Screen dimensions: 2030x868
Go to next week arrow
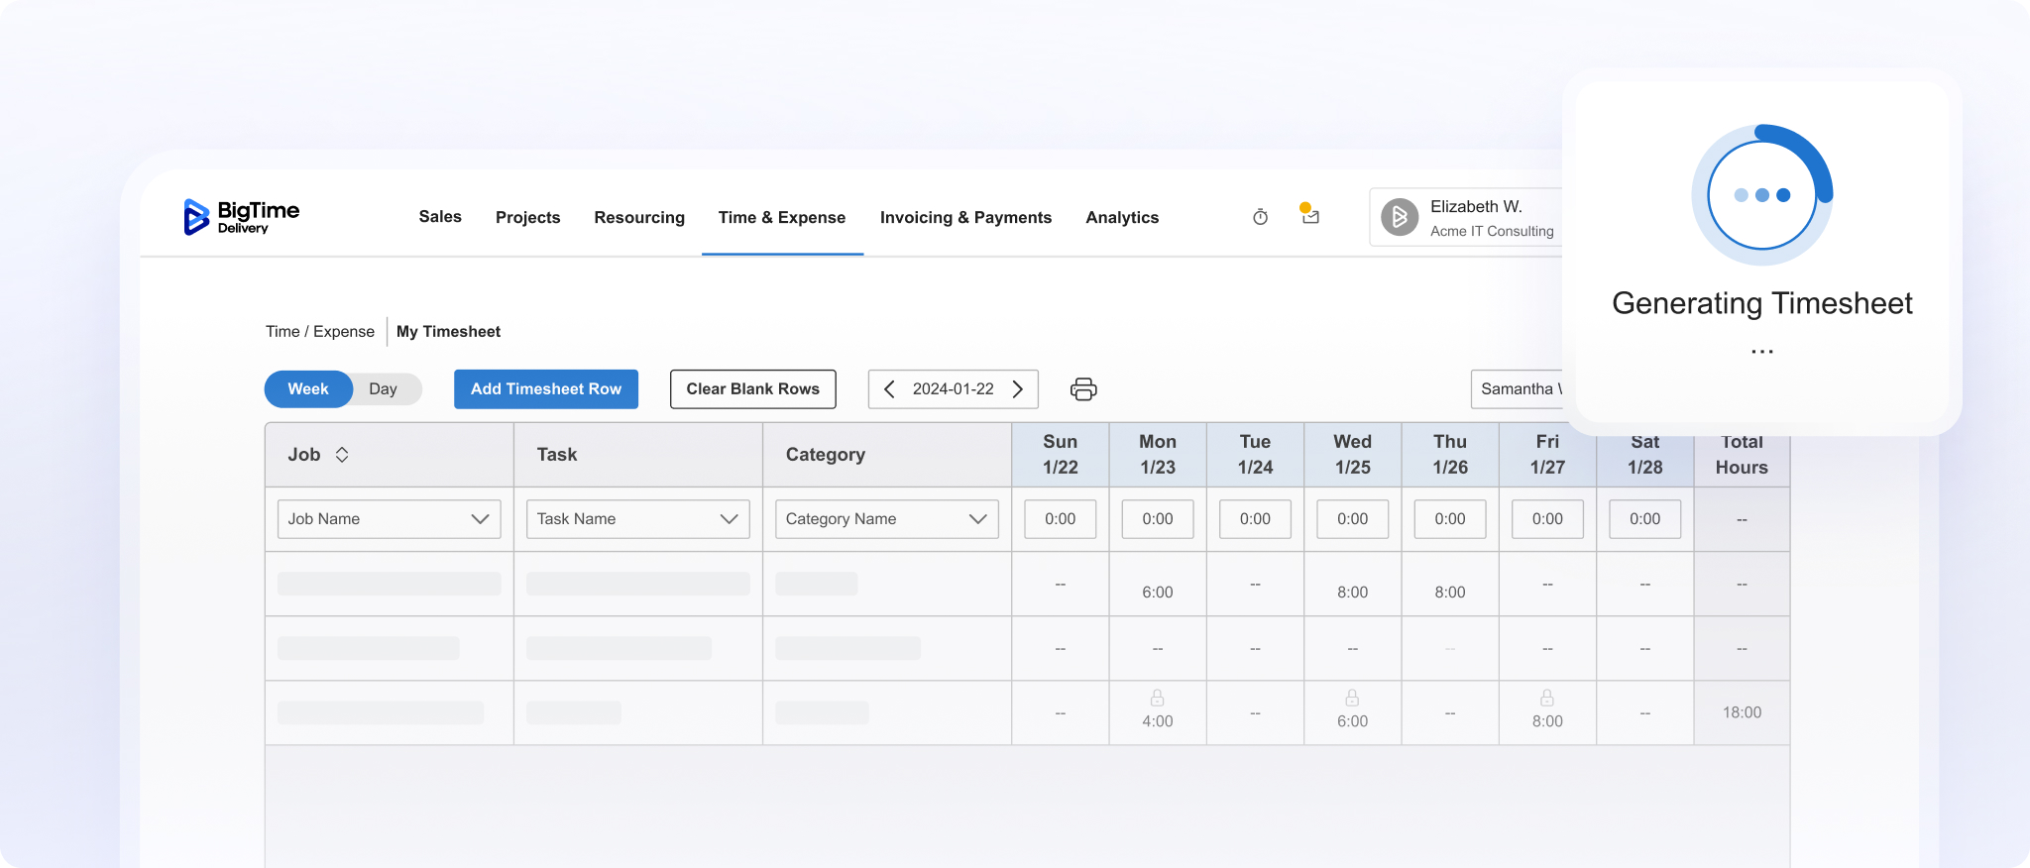click(1018, 389)
